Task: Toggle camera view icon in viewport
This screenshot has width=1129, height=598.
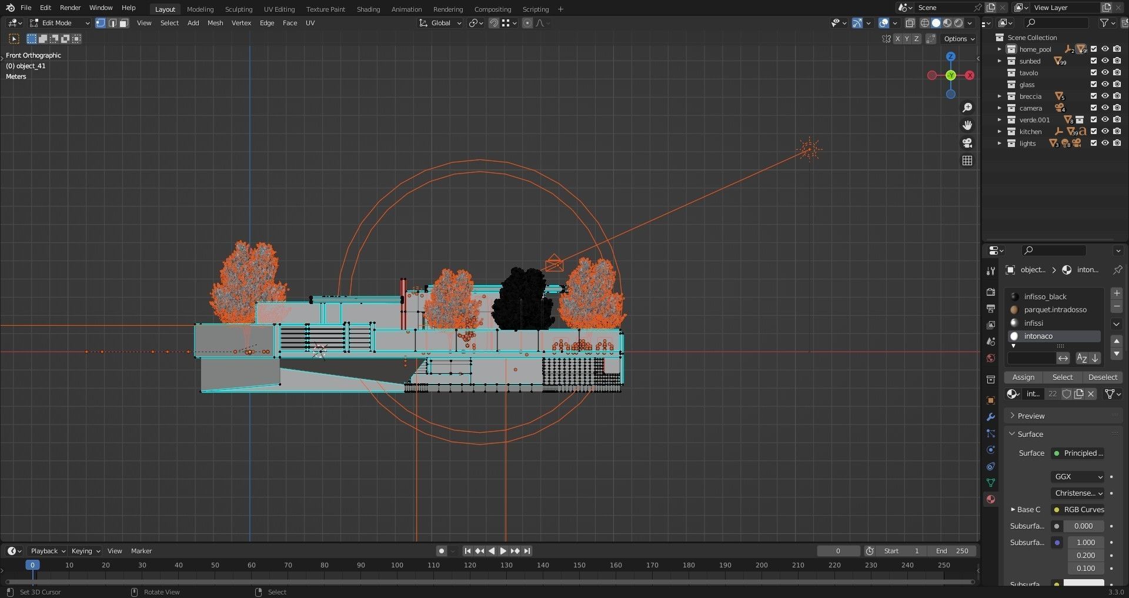Action: click(967, 143)
